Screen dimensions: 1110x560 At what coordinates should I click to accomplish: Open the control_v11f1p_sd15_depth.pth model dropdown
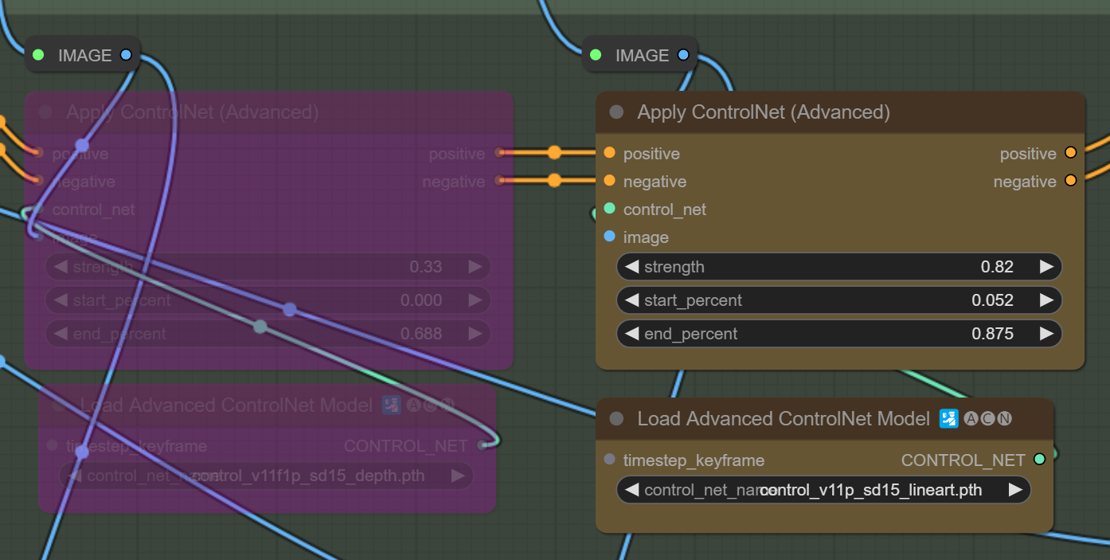coord(267,476)
